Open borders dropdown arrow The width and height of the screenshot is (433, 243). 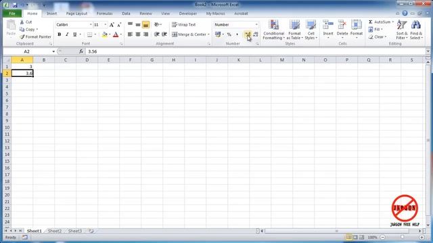pyautogui.click(x=95, y=34)
